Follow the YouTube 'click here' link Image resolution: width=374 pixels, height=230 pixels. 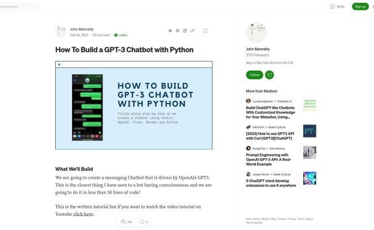pyautogui.click(x=83, y=214)
